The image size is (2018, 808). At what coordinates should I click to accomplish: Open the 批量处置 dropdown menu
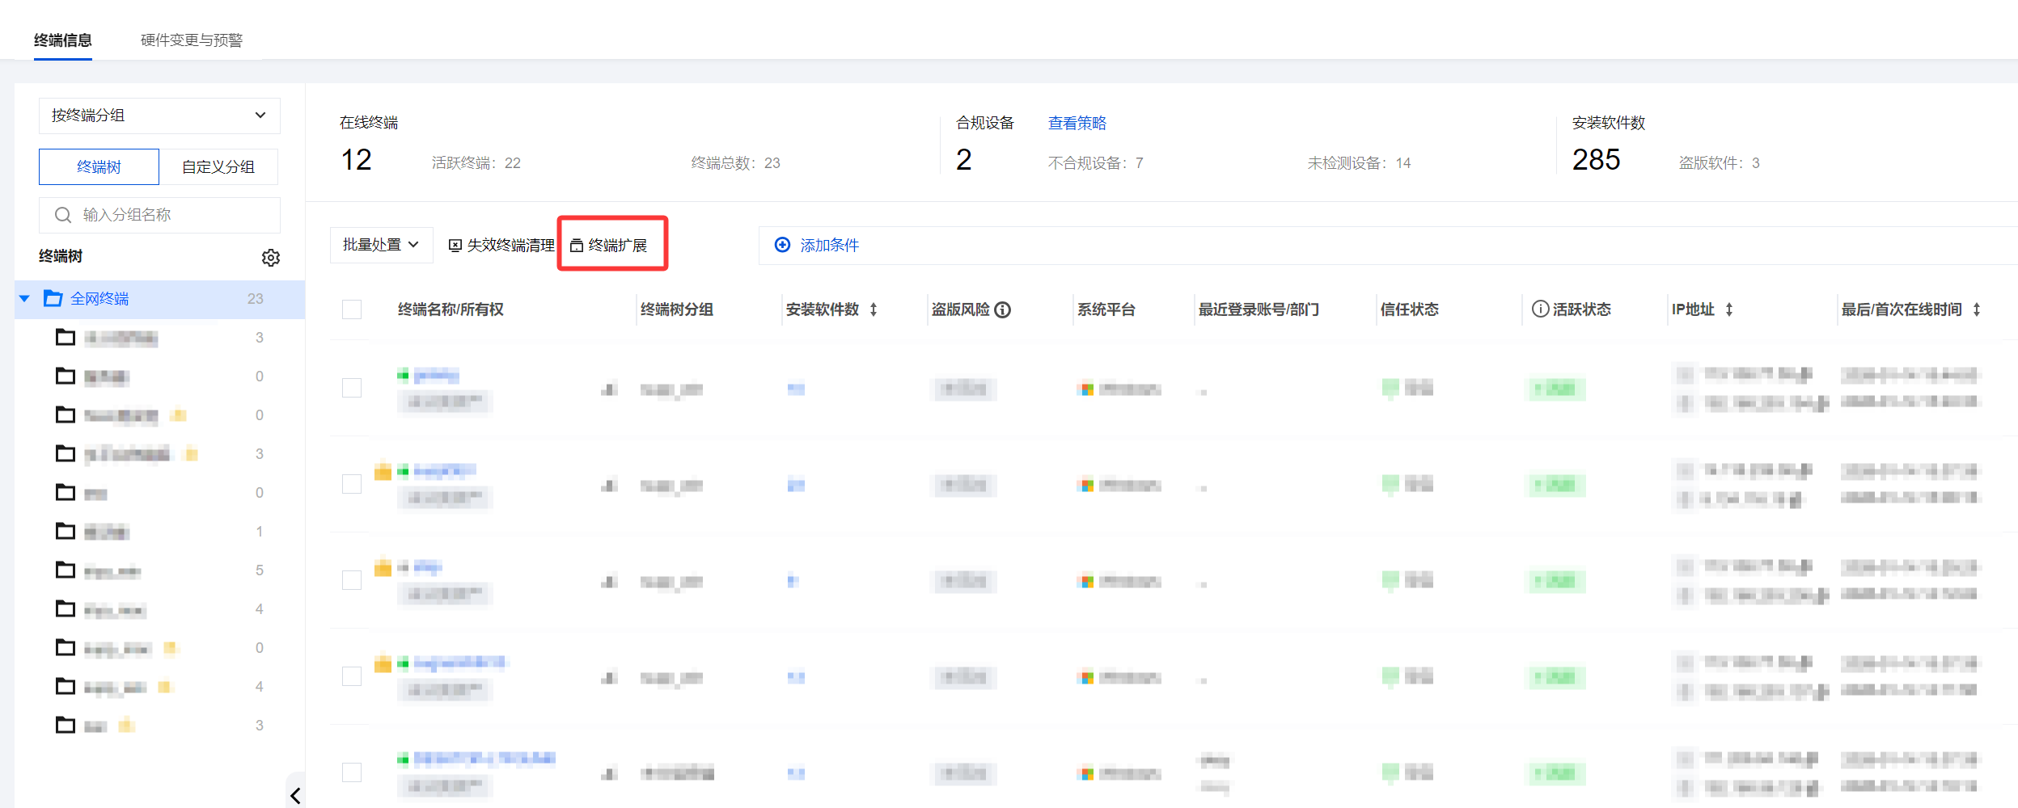(x=380, y=245)
